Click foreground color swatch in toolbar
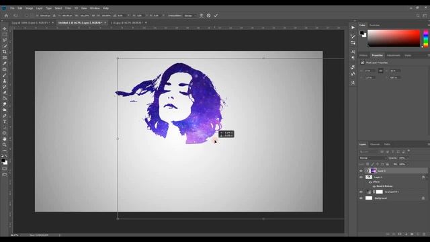430x242 pixels. tap(3, 161)
